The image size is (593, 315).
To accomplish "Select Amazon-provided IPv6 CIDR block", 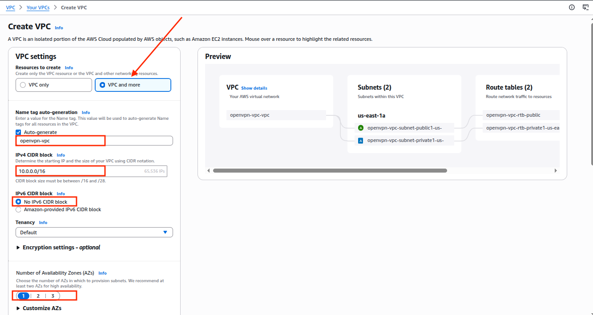I will click(19, 209).
